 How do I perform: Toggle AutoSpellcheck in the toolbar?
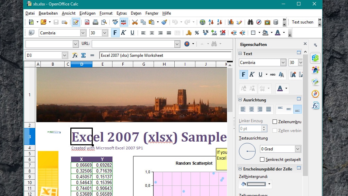124,22
